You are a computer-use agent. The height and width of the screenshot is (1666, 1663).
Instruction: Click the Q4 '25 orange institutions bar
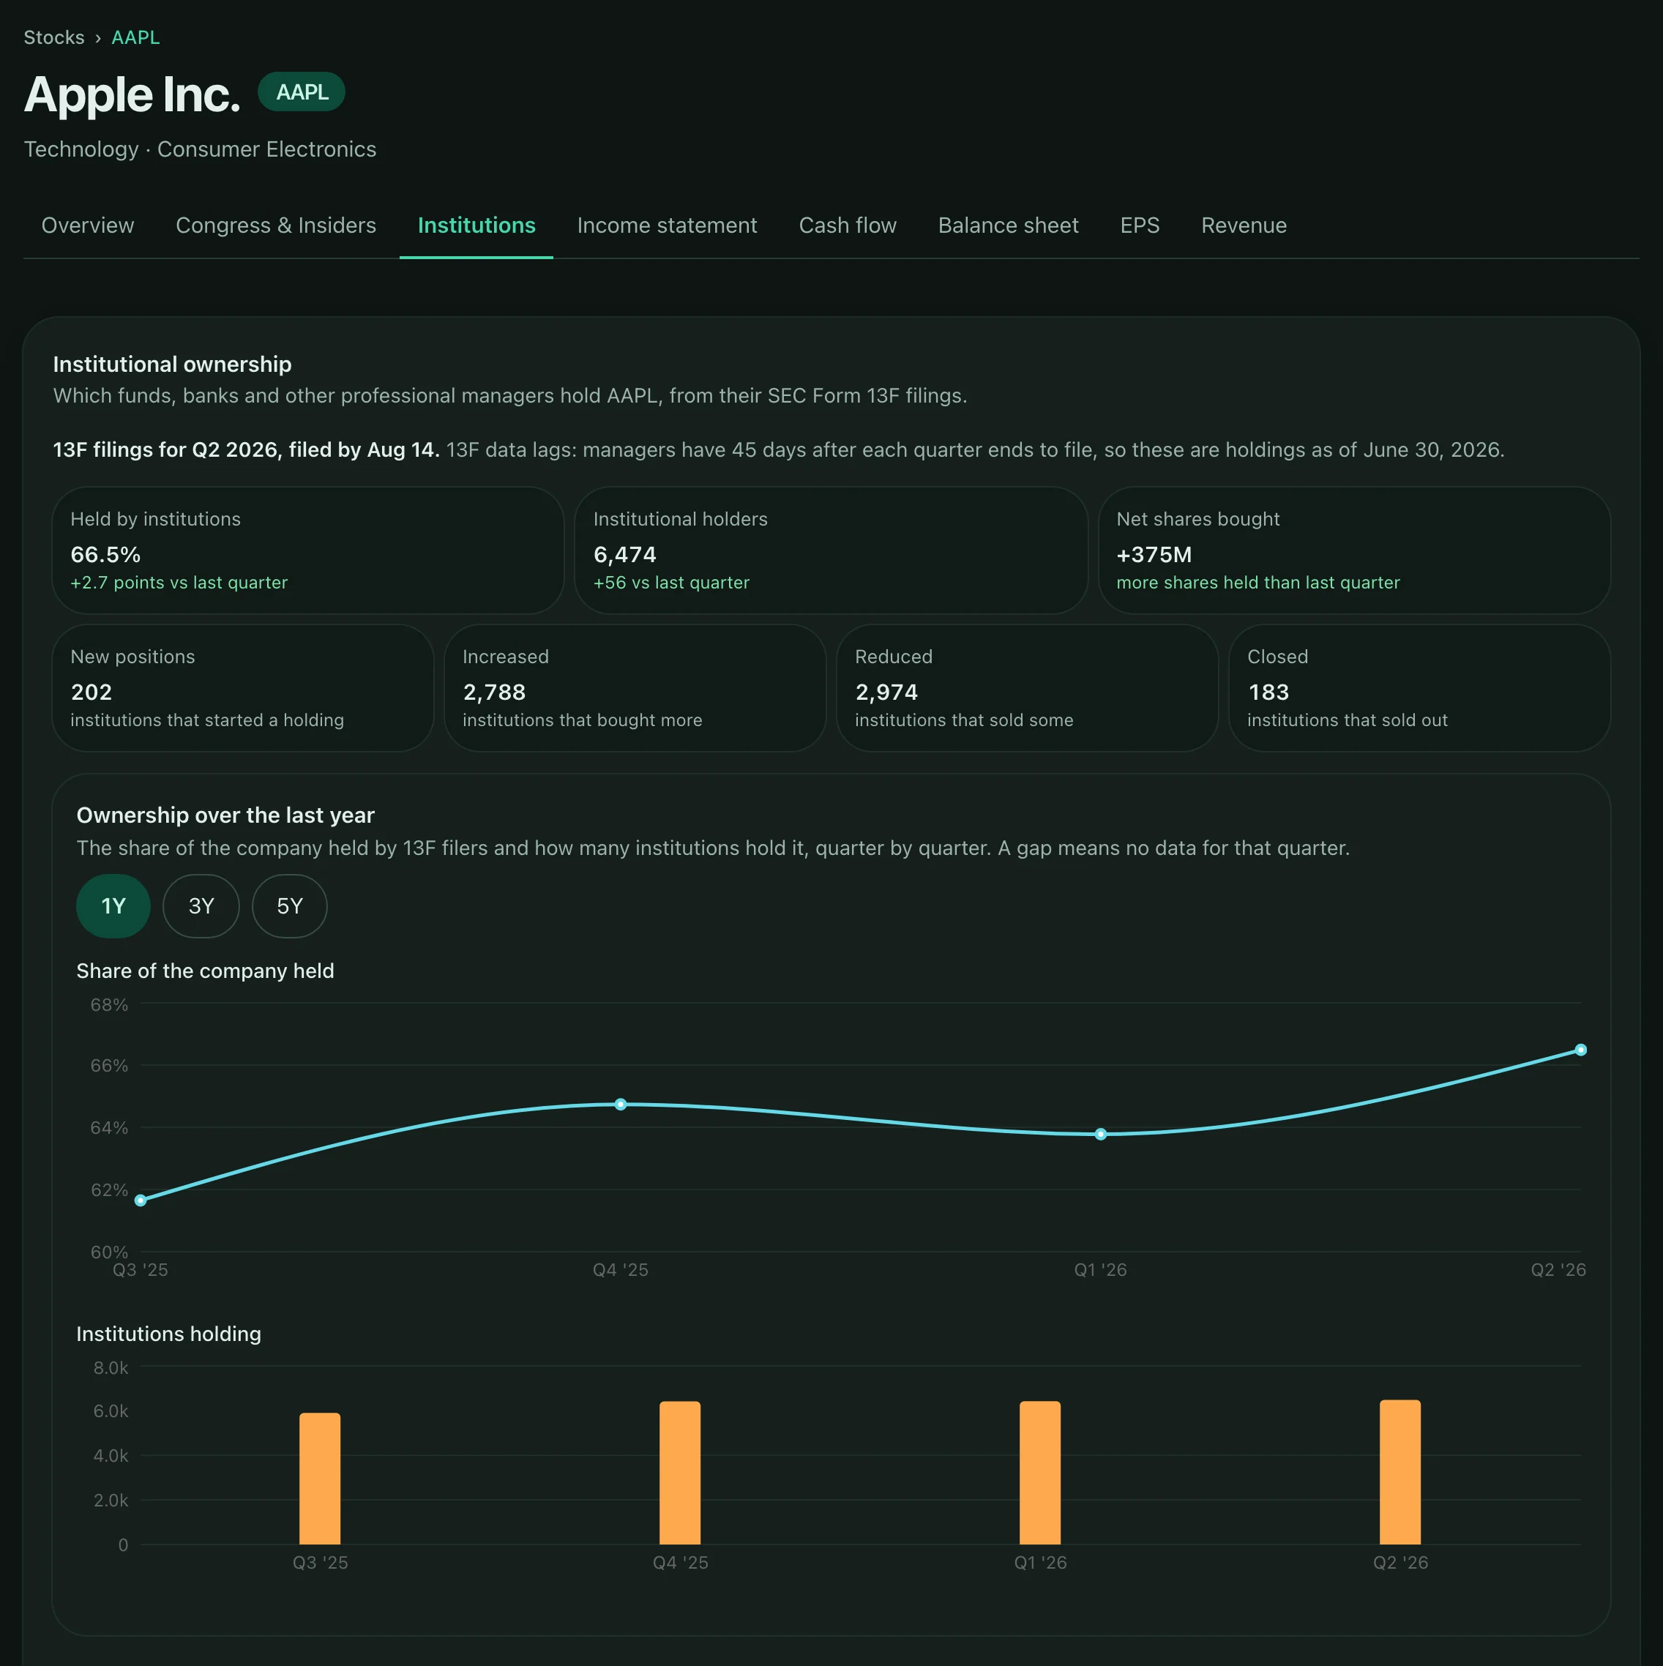click(x=680, y=1472)
